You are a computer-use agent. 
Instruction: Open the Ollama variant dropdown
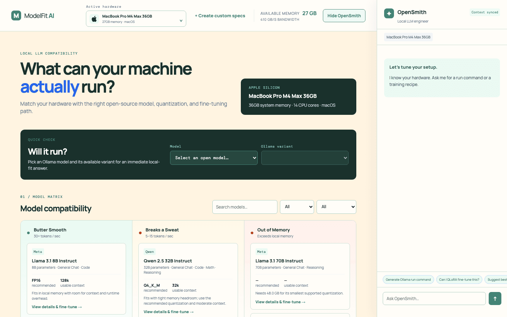pos(305,158)
